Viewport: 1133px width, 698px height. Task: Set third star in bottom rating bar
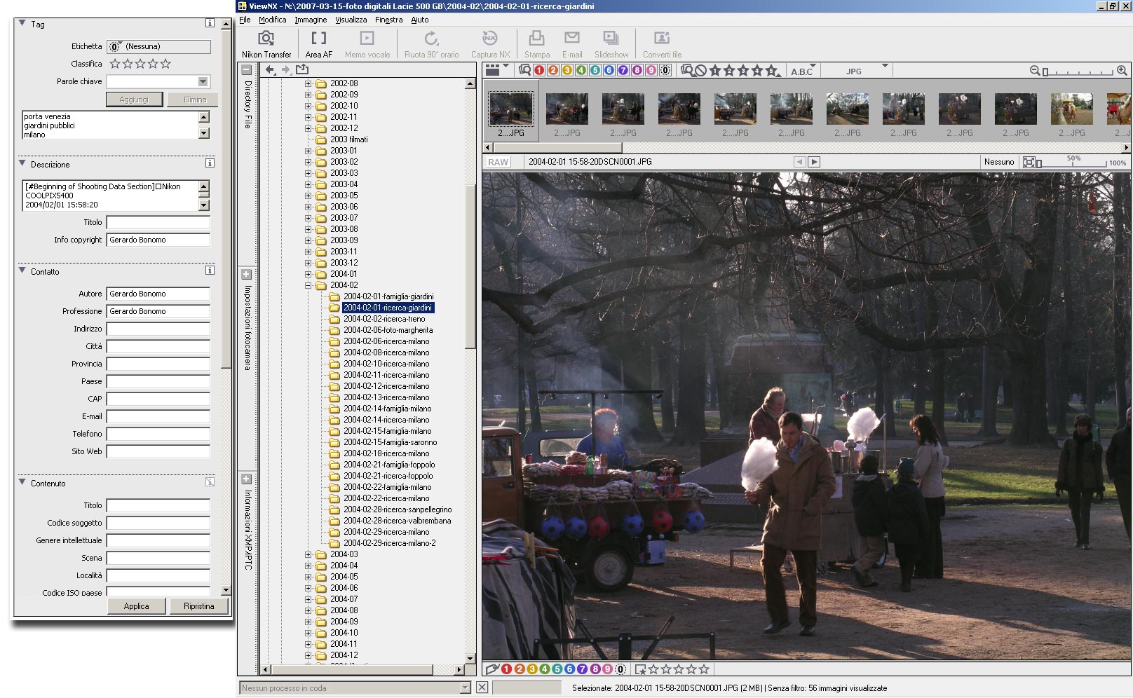pyautogui.click(x=679, y=669)
